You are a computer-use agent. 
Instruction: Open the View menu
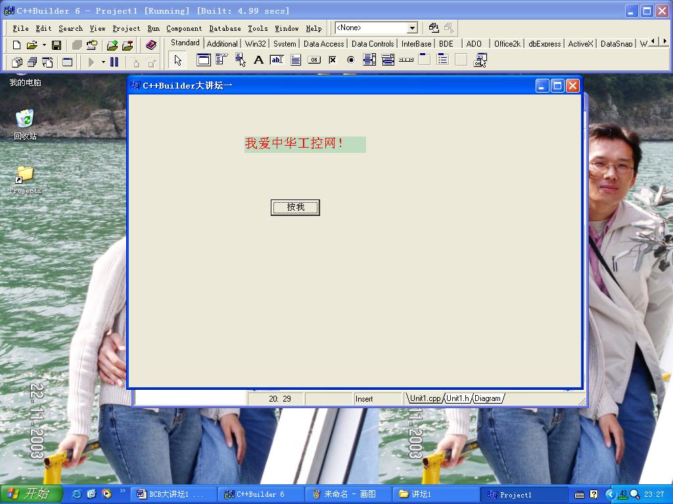(x=97, y=28)
